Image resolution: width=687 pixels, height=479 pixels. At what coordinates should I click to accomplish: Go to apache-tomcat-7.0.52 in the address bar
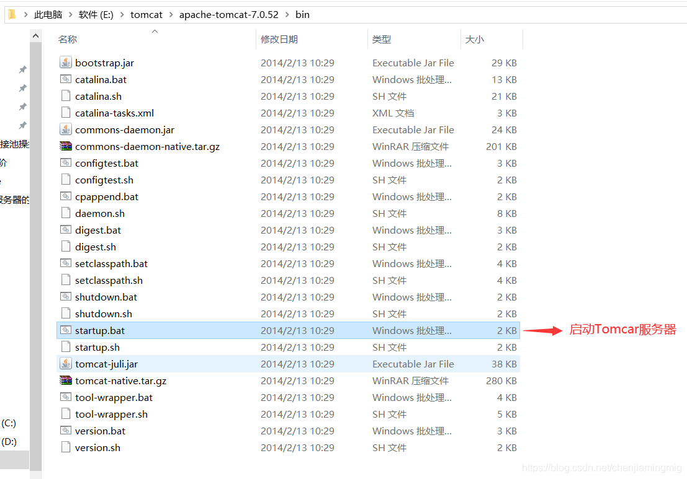pos(229,15)
